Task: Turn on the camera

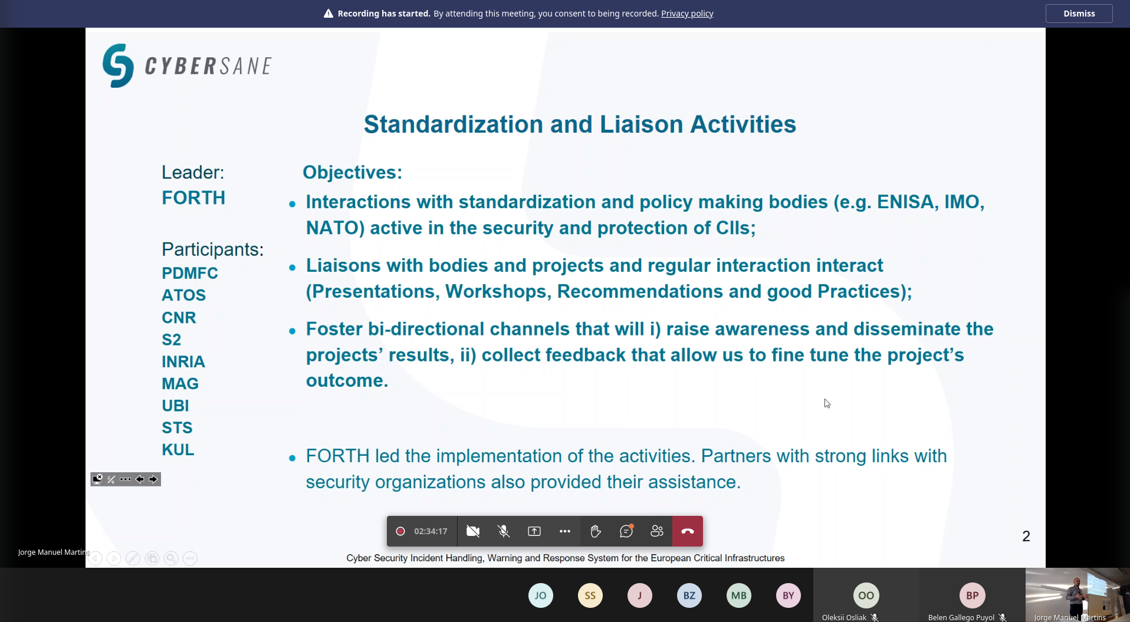Action: click(473, 531)
